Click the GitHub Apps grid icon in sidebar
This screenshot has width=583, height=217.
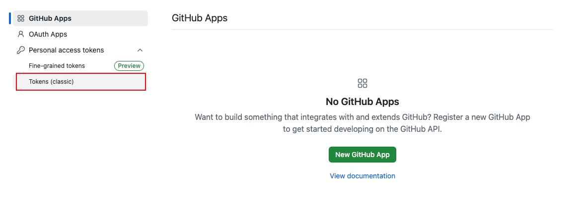[x=21, y=18]
